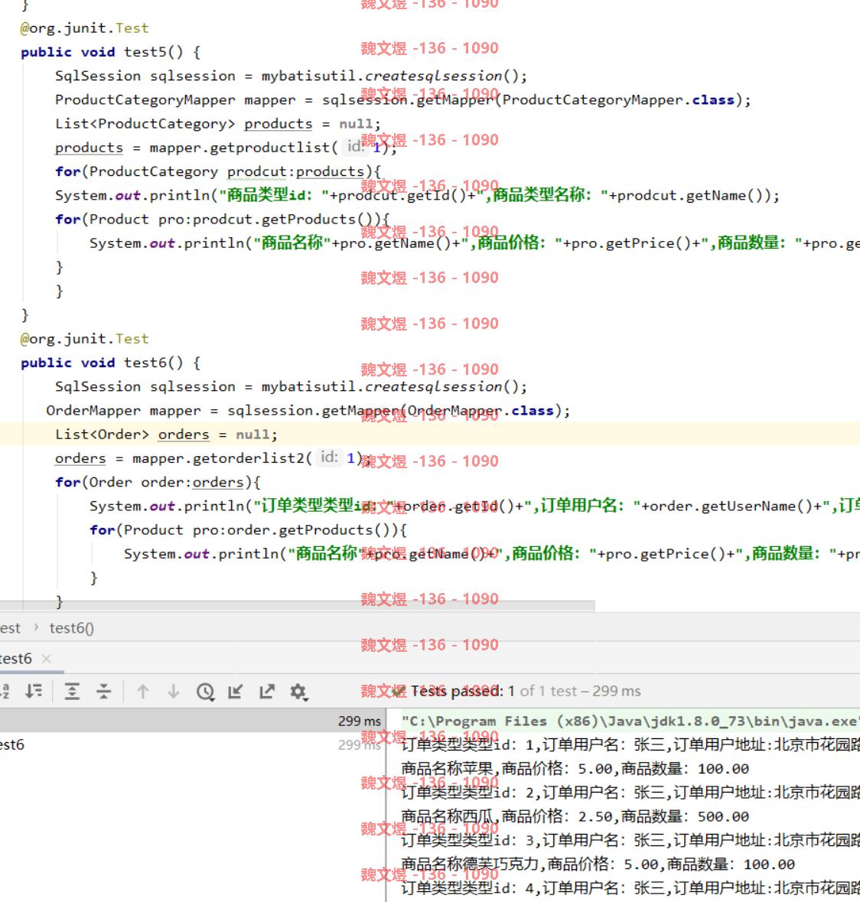Click Sort alphabetically icon in test toolbar
This screenshot has height=902, width=860.
coord(5,691)
